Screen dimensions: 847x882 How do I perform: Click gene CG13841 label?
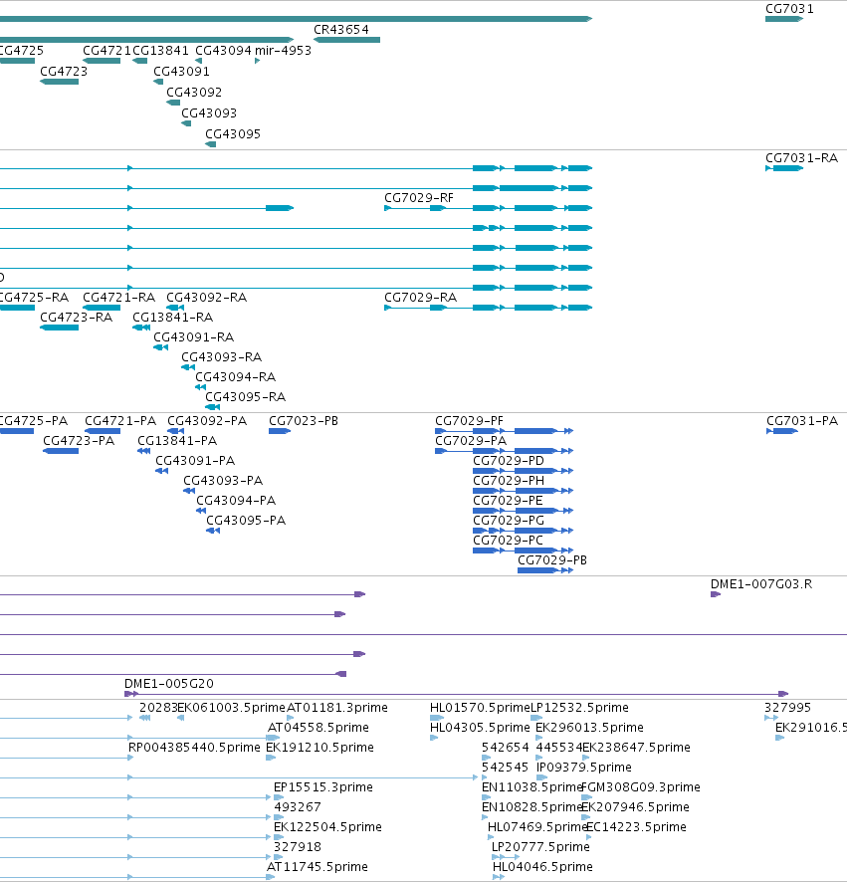coord(160,50)
